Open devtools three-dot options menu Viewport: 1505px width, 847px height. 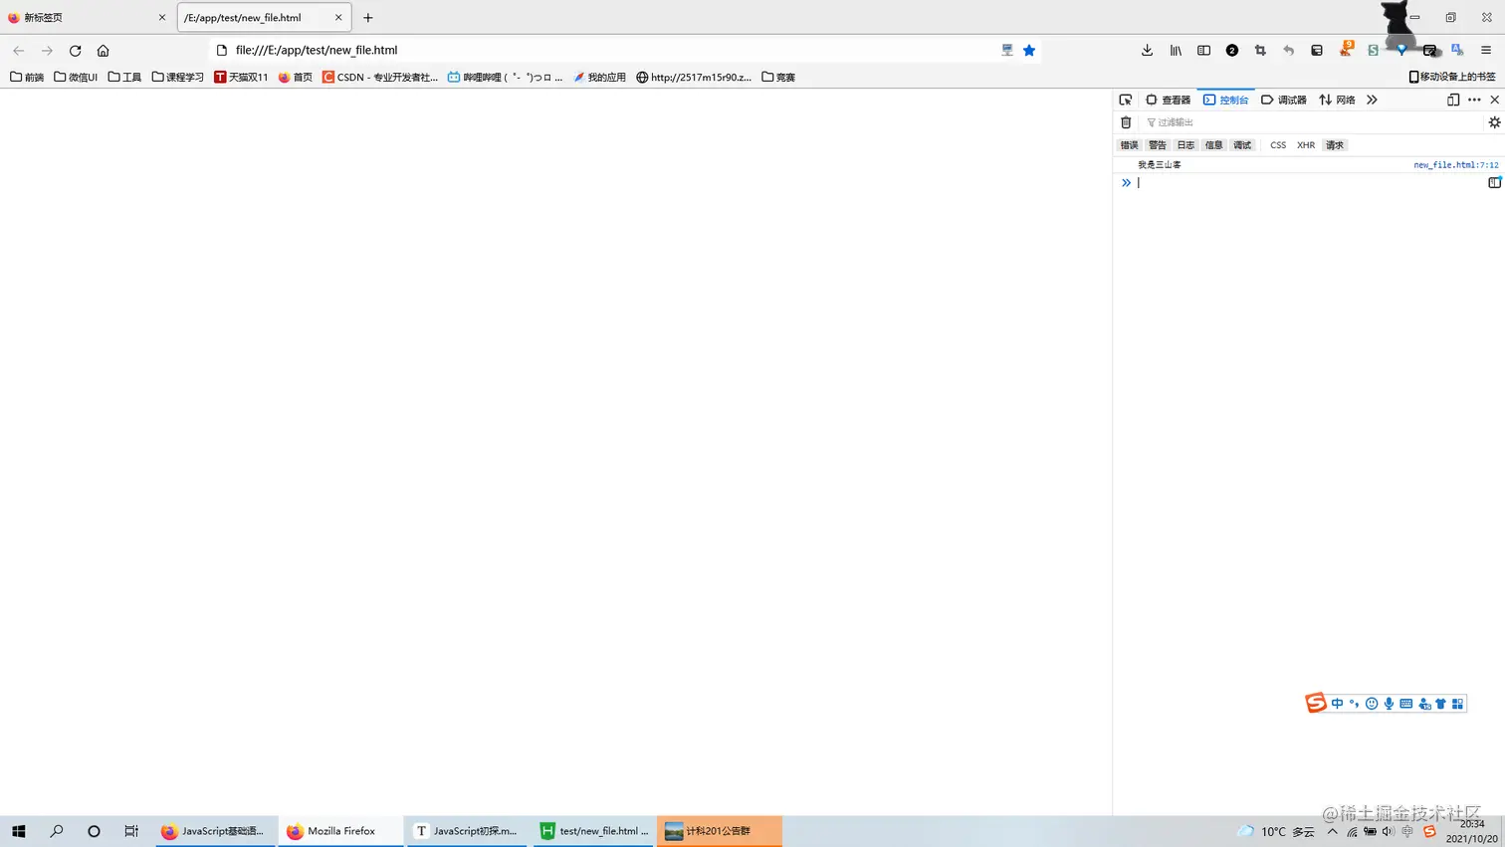click(1474, 100)
